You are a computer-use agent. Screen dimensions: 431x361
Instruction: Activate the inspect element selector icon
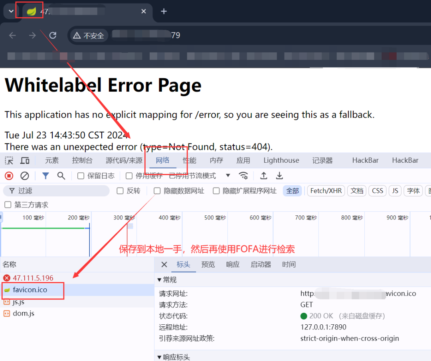(9, 160)
